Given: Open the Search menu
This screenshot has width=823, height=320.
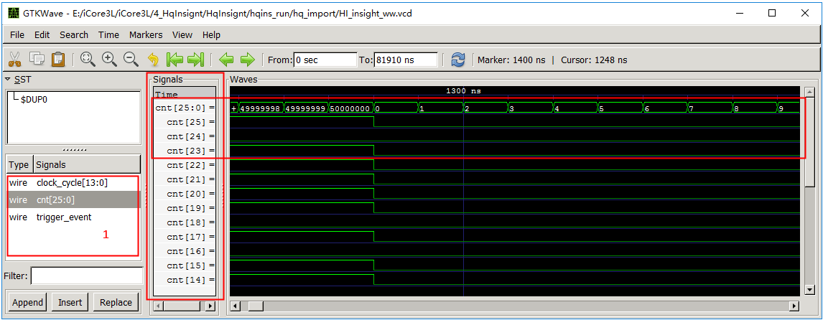Looking at the screenshot, I should 74,34.
